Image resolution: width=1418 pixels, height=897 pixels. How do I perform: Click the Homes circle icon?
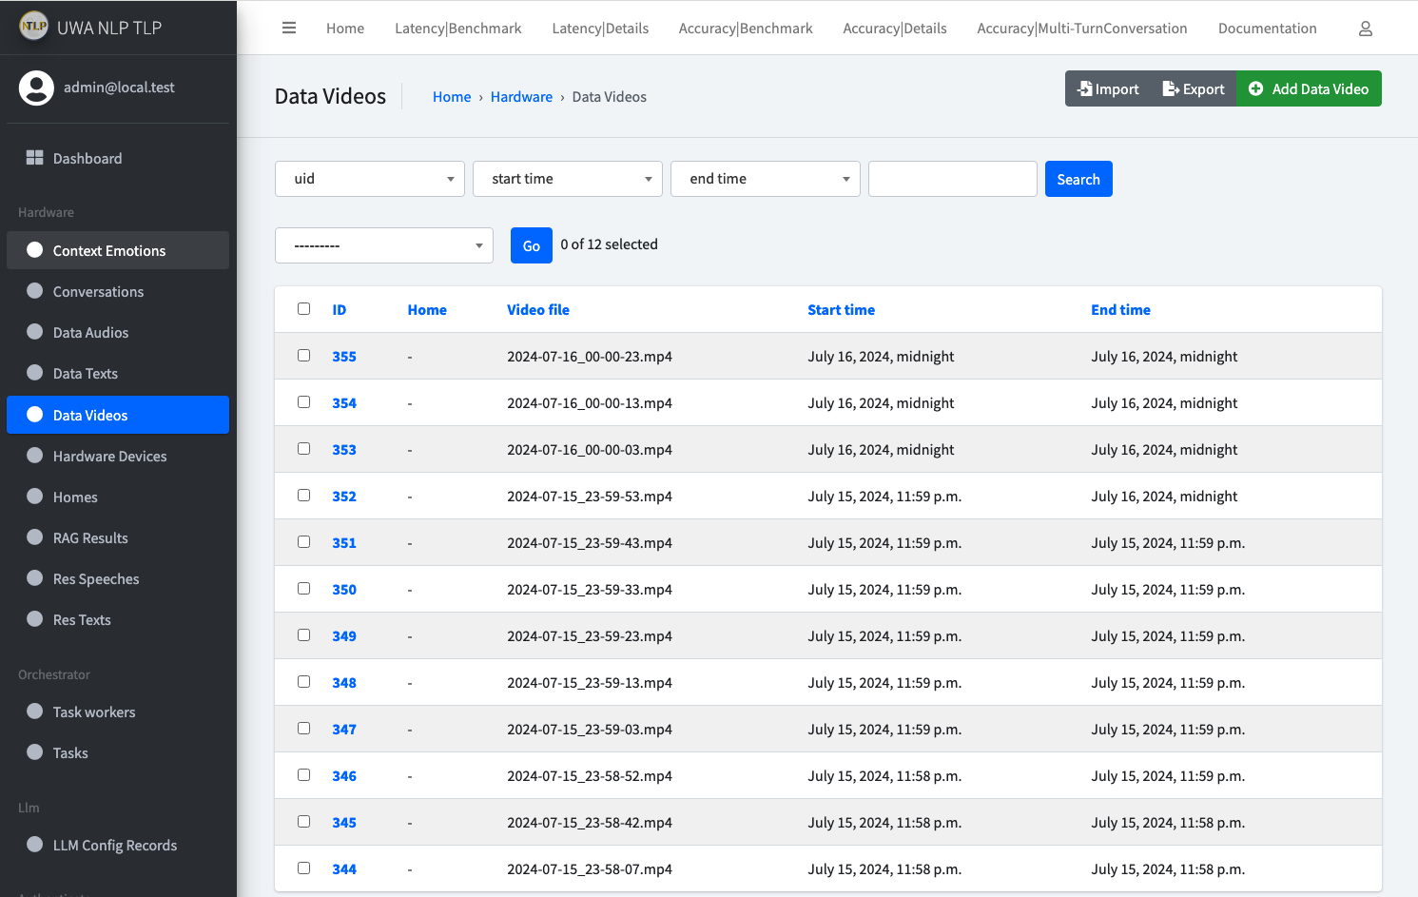[x=35, y=497]
